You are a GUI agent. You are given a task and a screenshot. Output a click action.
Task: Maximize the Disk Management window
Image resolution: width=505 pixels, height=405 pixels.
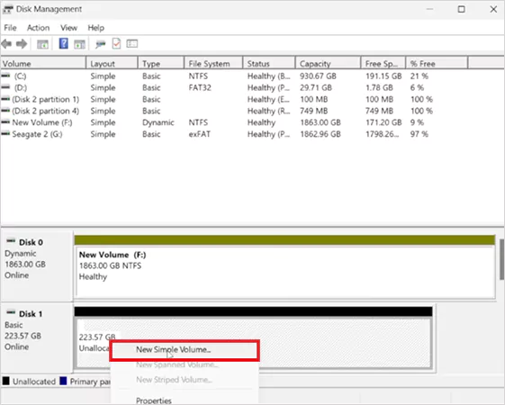click(x=461, y=9)
